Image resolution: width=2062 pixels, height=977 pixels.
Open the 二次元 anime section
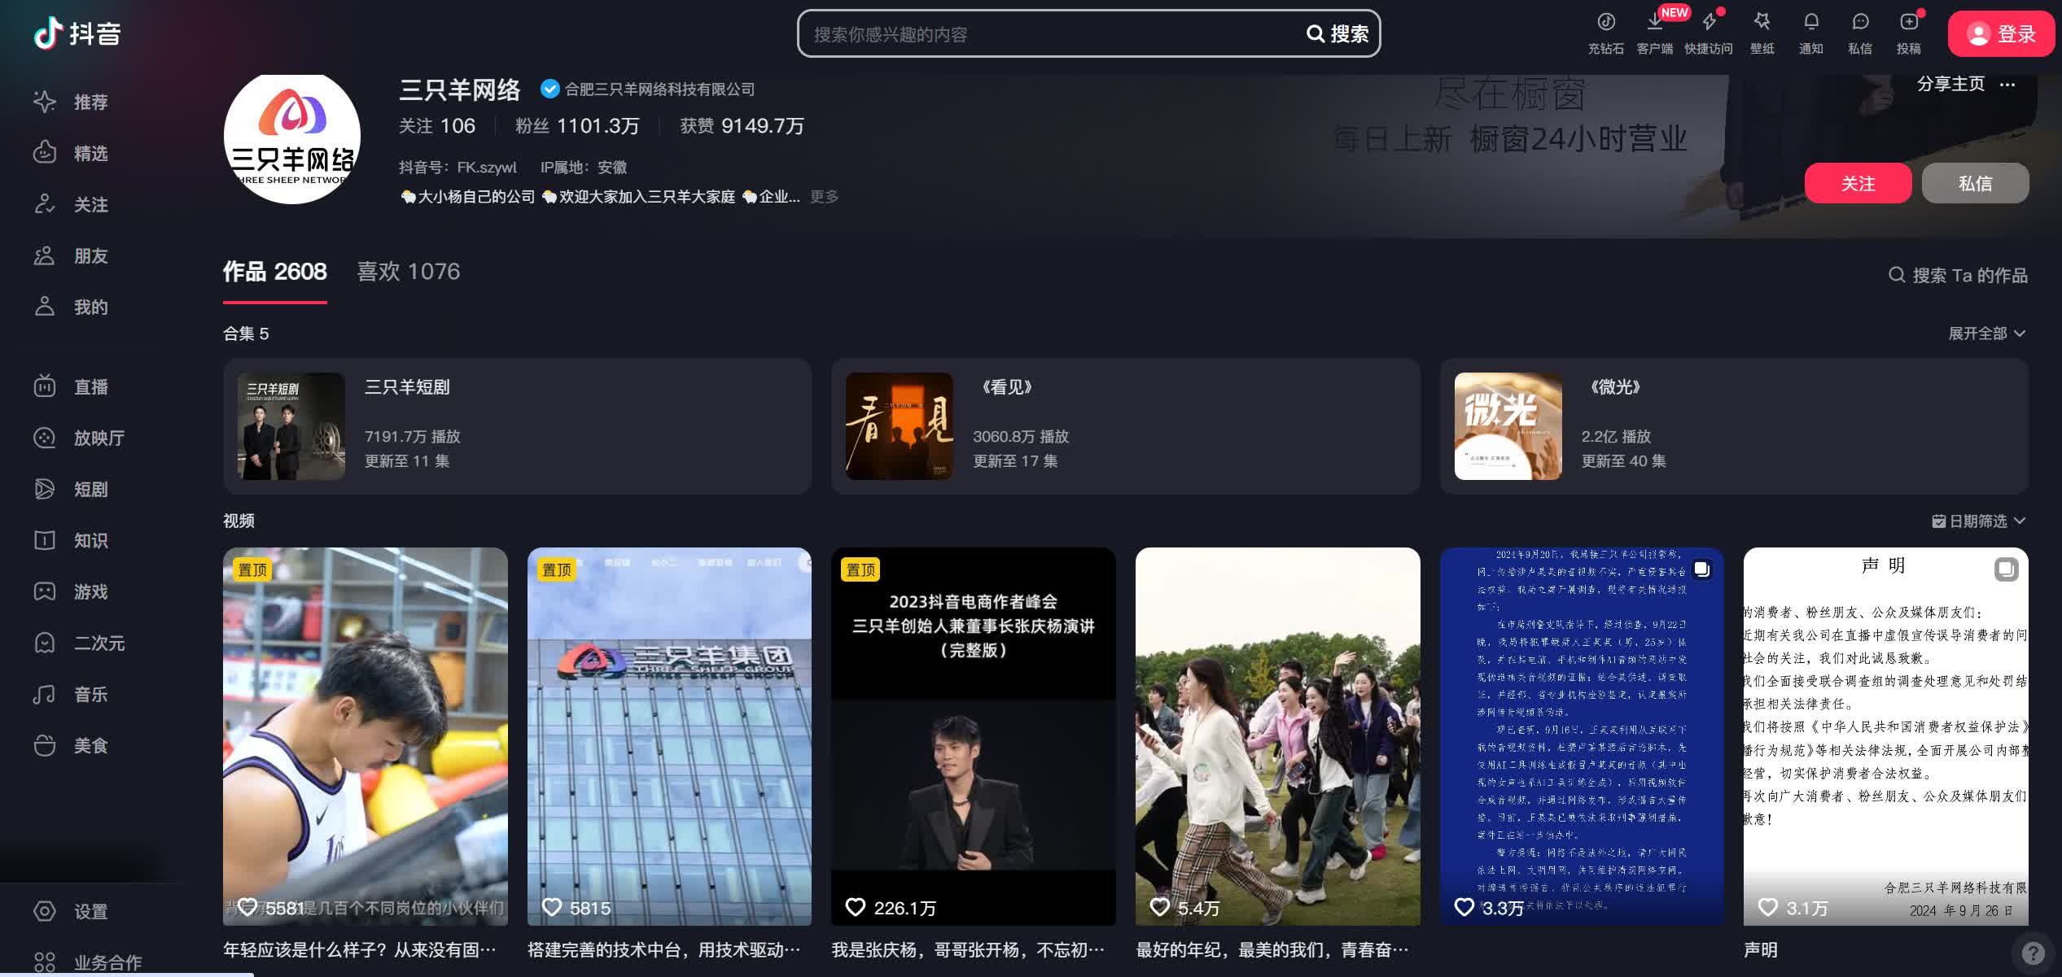click(x=79, y=643)
